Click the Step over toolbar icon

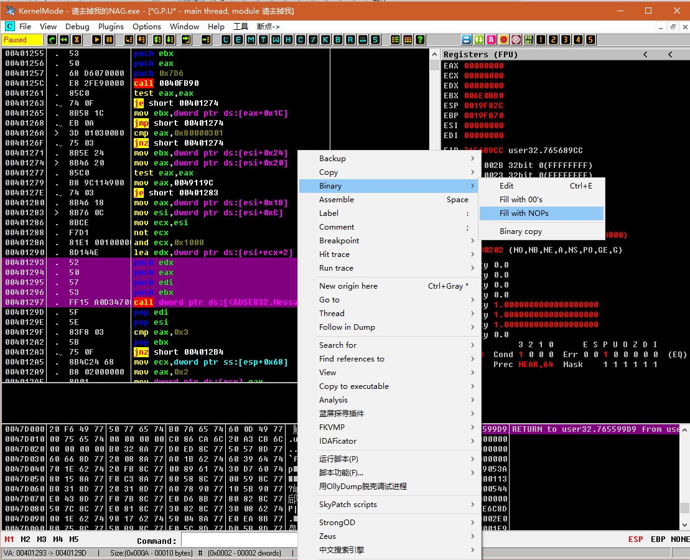[x=141, y=40]
